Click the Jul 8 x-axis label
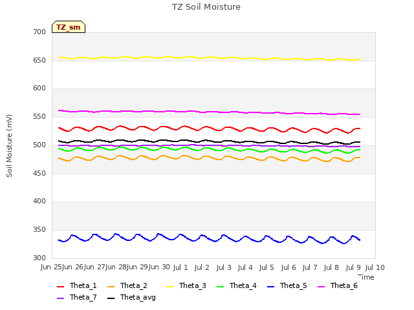 tap(331, 267)
